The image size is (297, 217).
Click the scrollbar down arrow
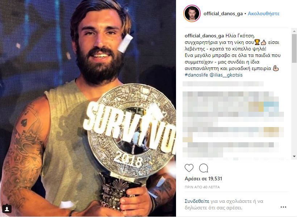294,156
